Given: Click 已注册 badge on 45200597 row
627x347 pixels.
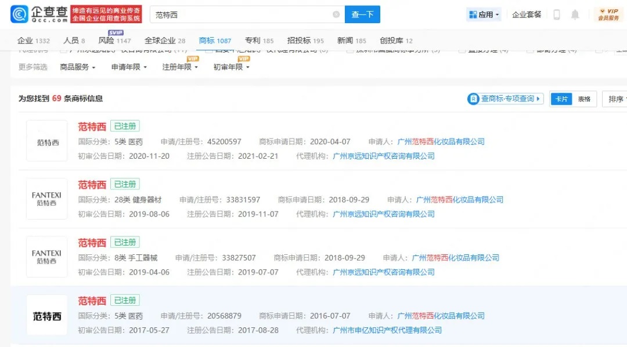Looking at the screenshot, I should [125, 126].
